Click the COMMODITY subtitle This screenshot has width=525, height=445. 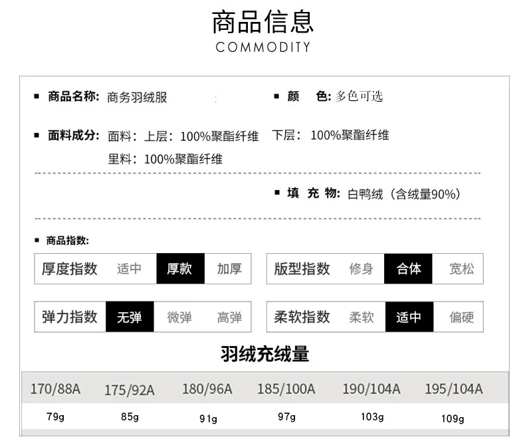point(263,47)
